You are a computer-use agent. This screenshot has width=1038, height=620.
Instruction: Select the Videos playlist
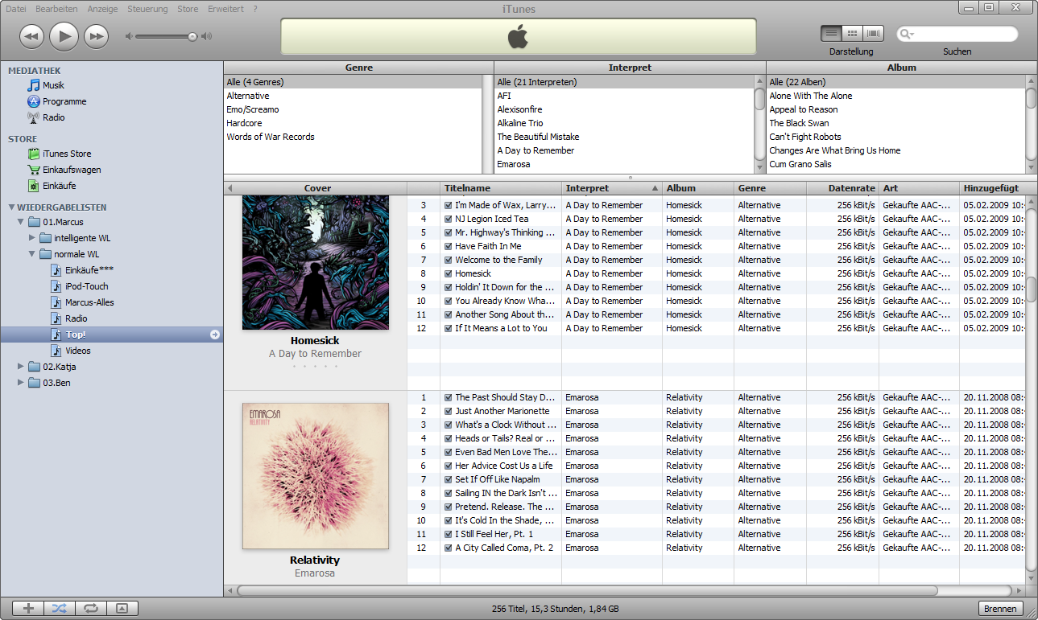point(77,351)
